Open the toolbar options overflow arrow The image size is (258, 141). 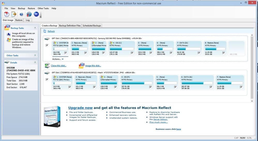[x=41, y=17]
